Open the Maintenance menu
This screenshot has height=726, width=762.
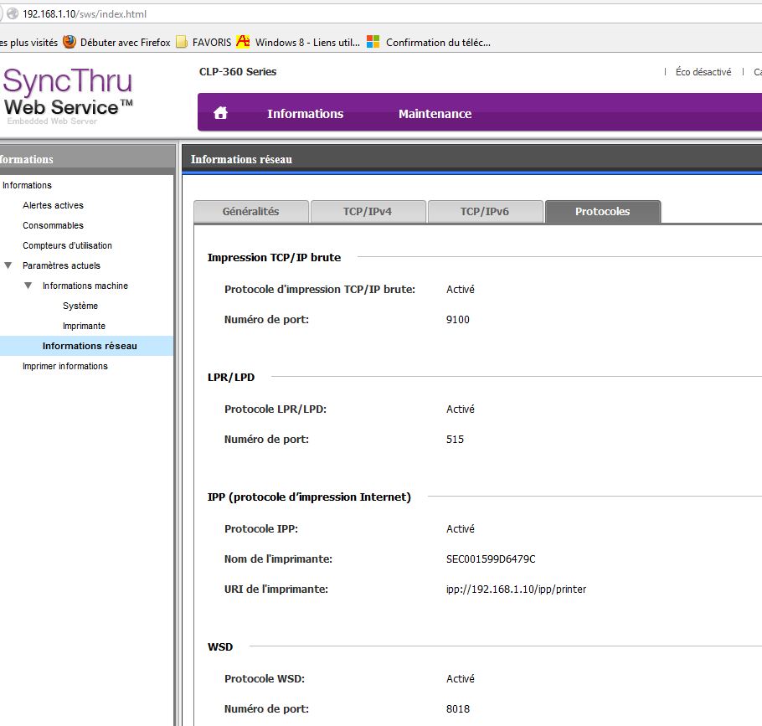coord(435,114)
